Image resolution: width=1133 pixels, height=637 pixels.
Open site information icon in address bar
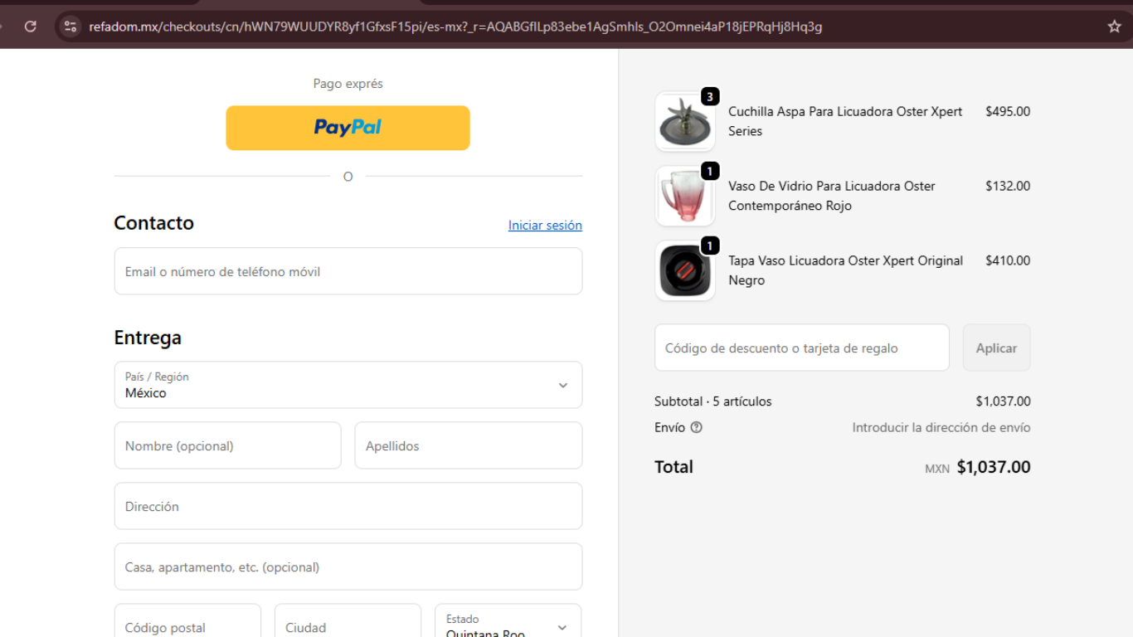pos(71,27)
